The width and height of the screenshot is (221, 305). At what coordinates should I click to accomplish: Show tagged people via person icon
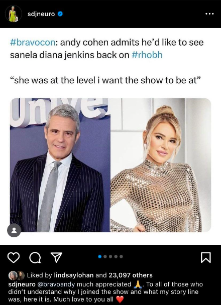coord(14,230)
